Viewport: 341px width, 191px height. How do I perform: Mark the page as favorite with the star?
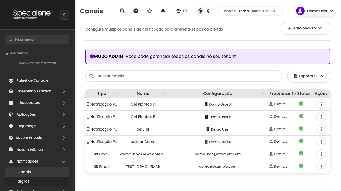(x=149, y=11)
